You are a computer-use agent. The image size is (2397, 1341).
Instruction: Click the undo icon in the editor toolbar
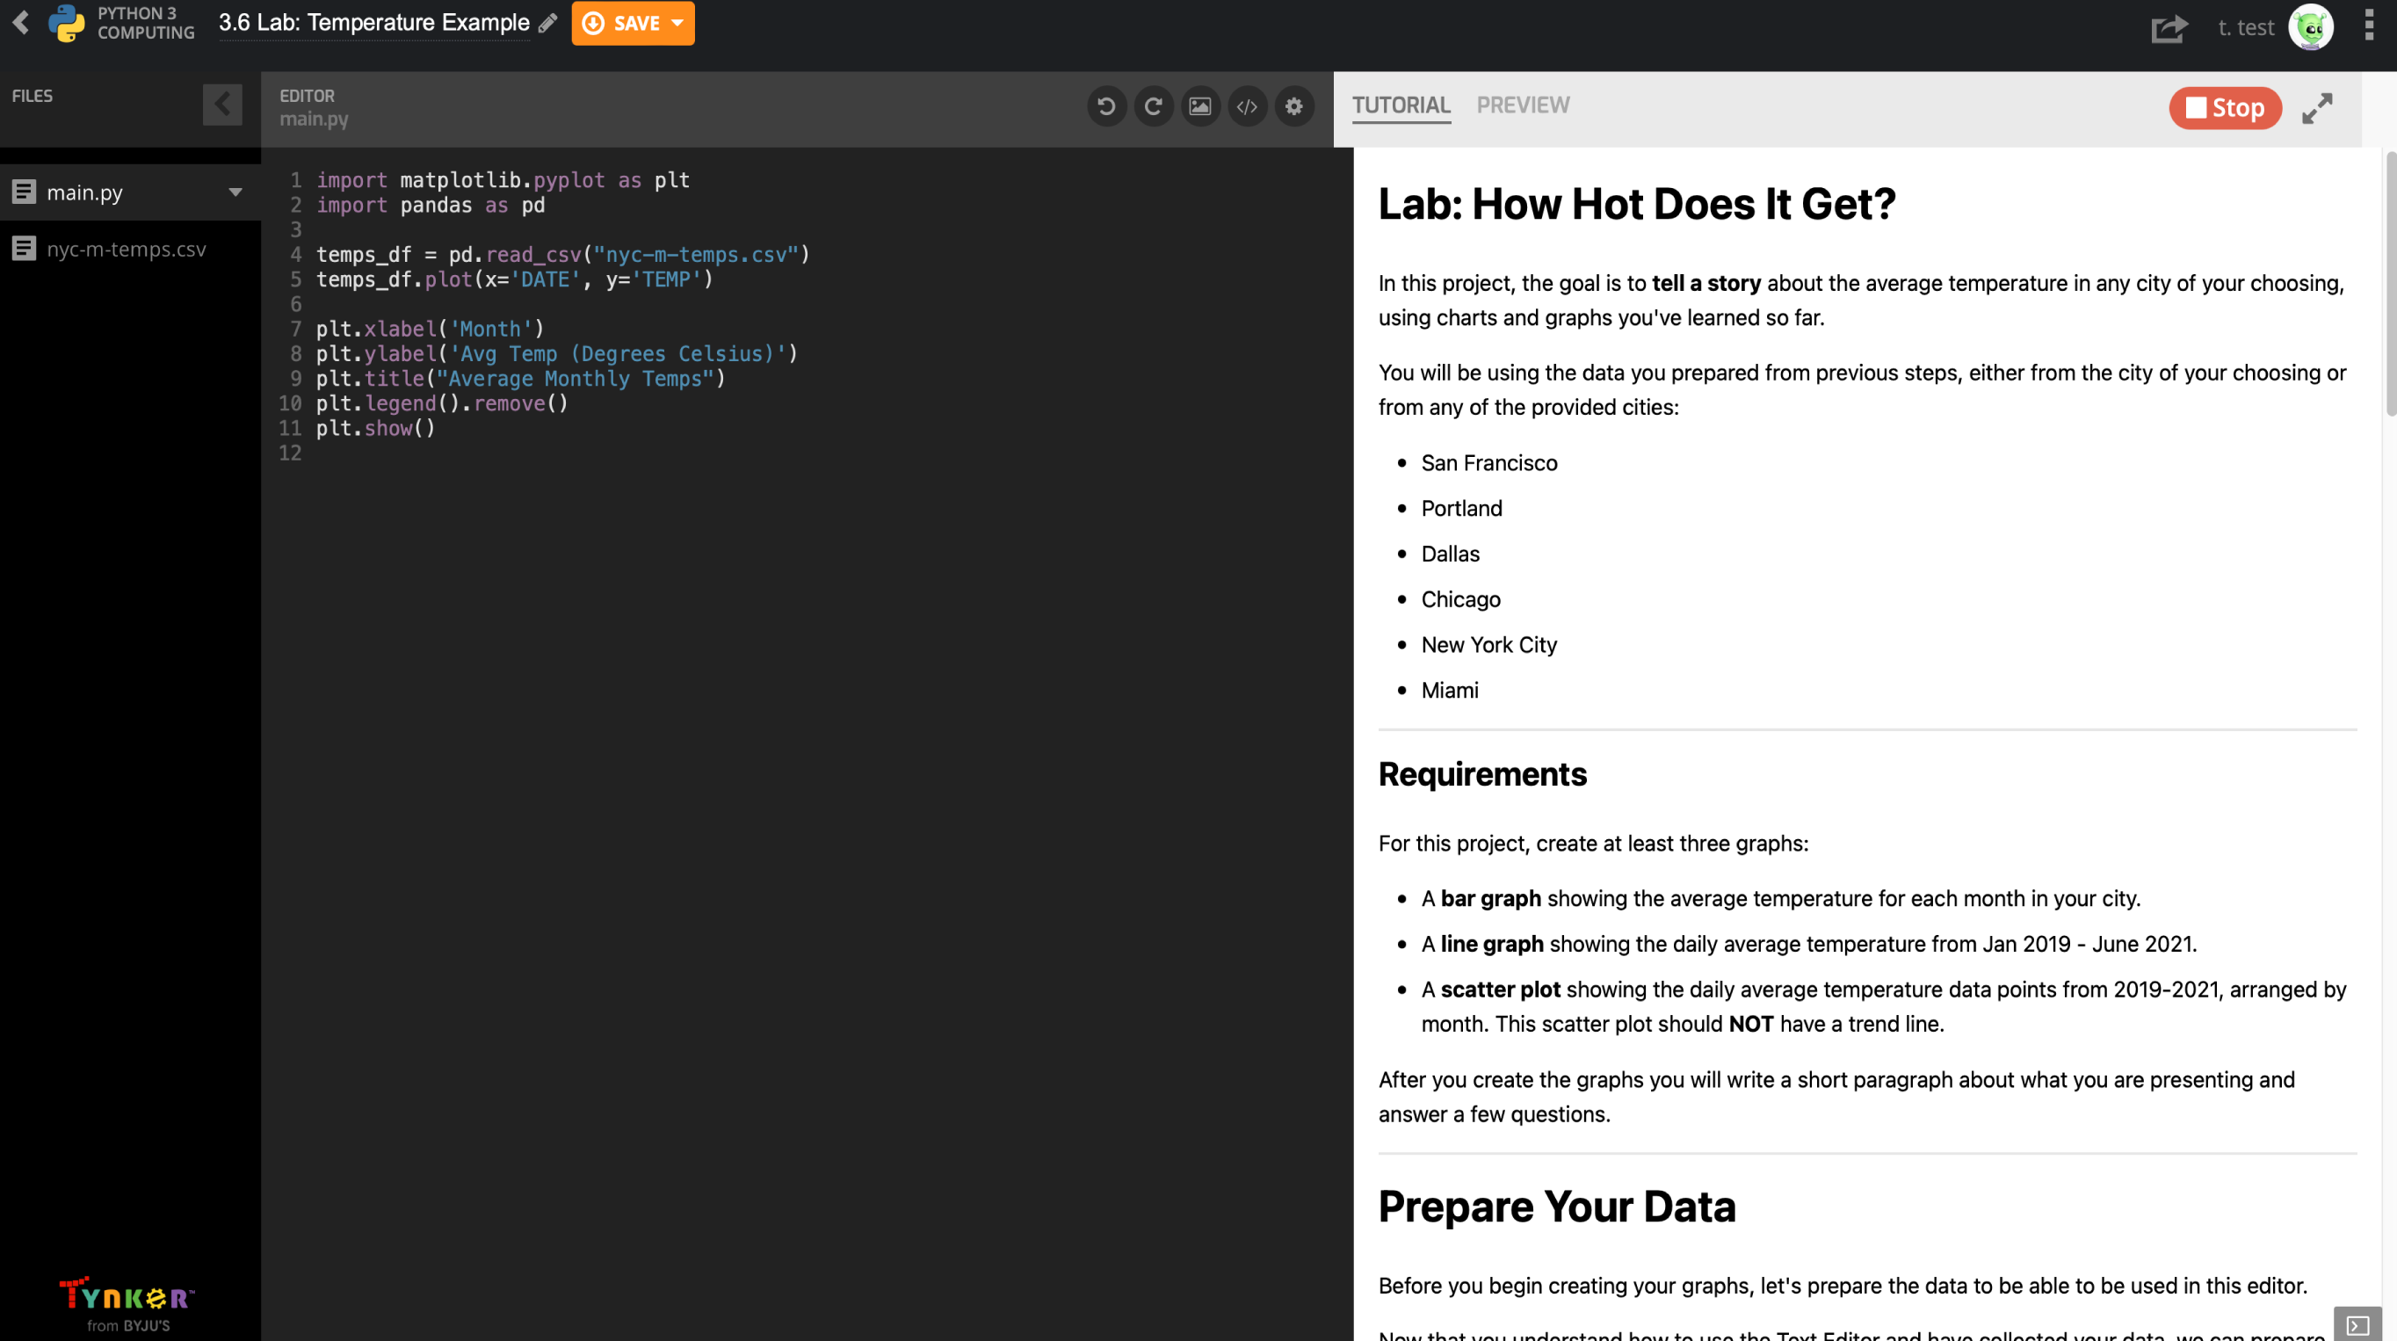pyautogui.click(x=1106, y=106)
